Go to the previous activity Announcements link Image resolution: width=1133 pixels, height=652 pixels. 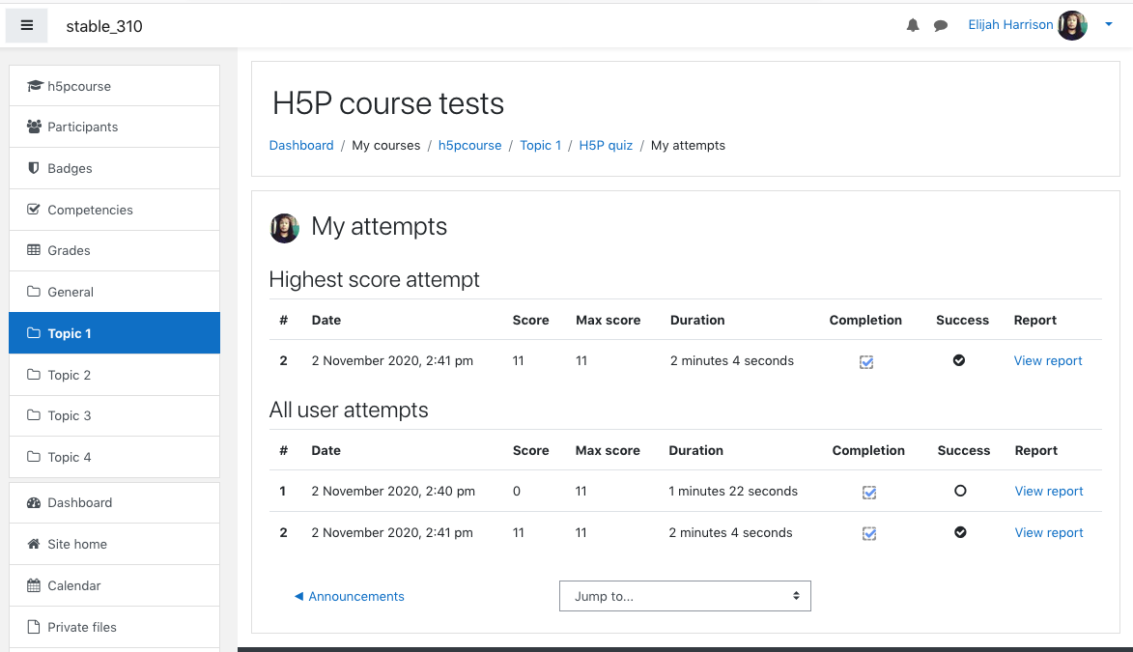coord(349,596)
